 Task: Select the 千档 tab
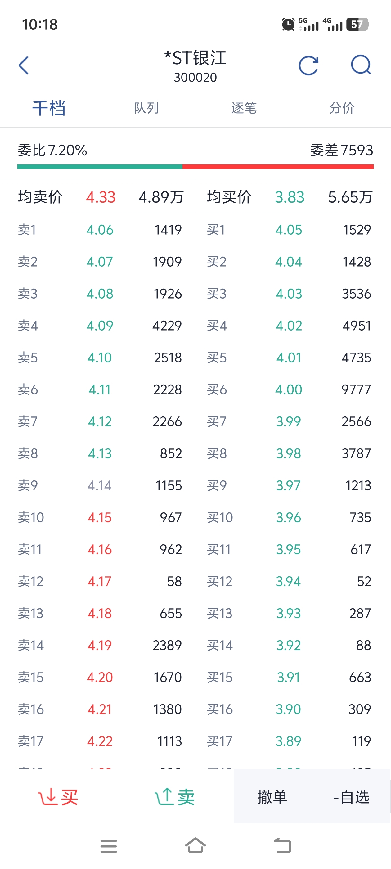[x=49, y=108]
